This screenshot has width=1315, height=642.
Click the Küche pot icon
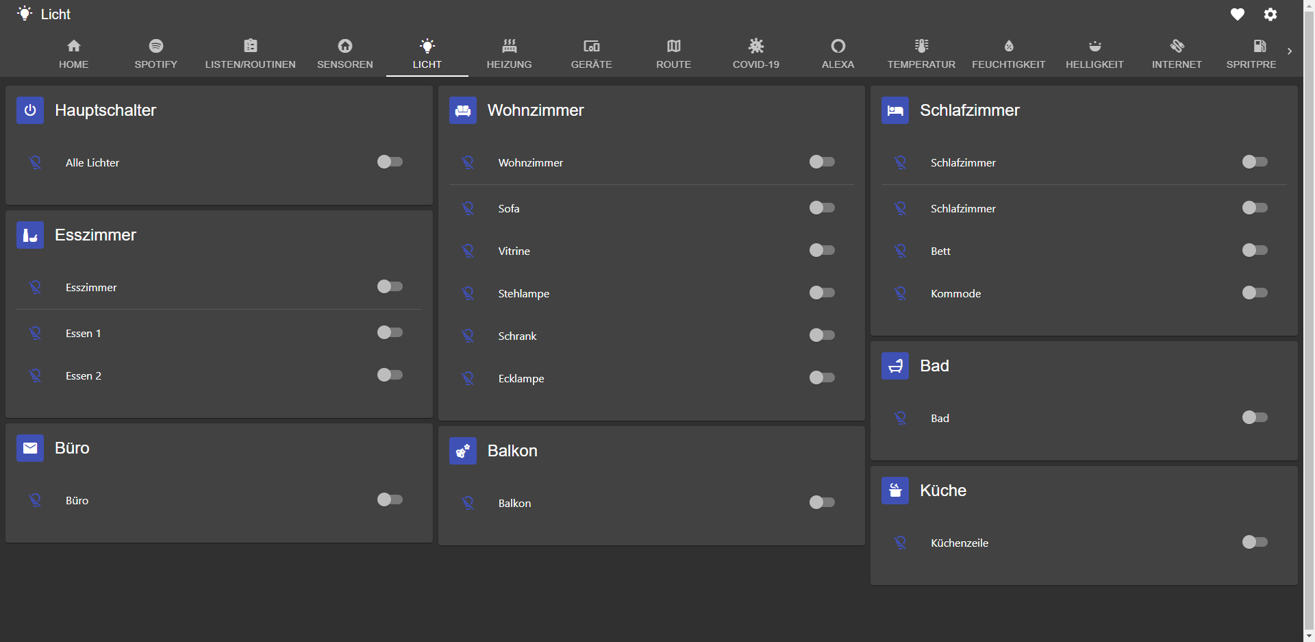tap(895, 491)
